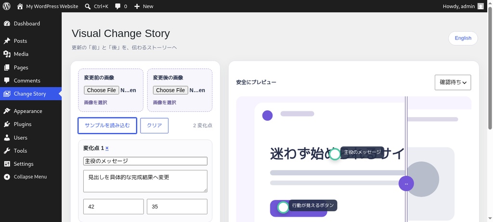Open the 確認待ち status dropdown
Image resolution: width=493 pixels, height=222 pixels.
click(453, 82)
